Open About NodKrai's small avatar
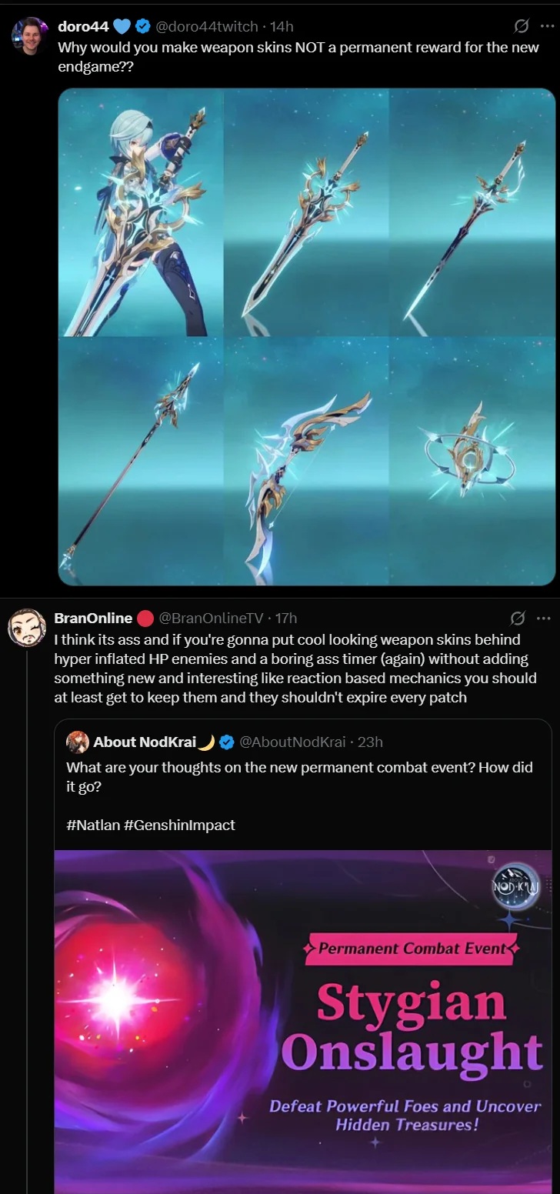Screen dimensions: 560x1194 [78, 742]
